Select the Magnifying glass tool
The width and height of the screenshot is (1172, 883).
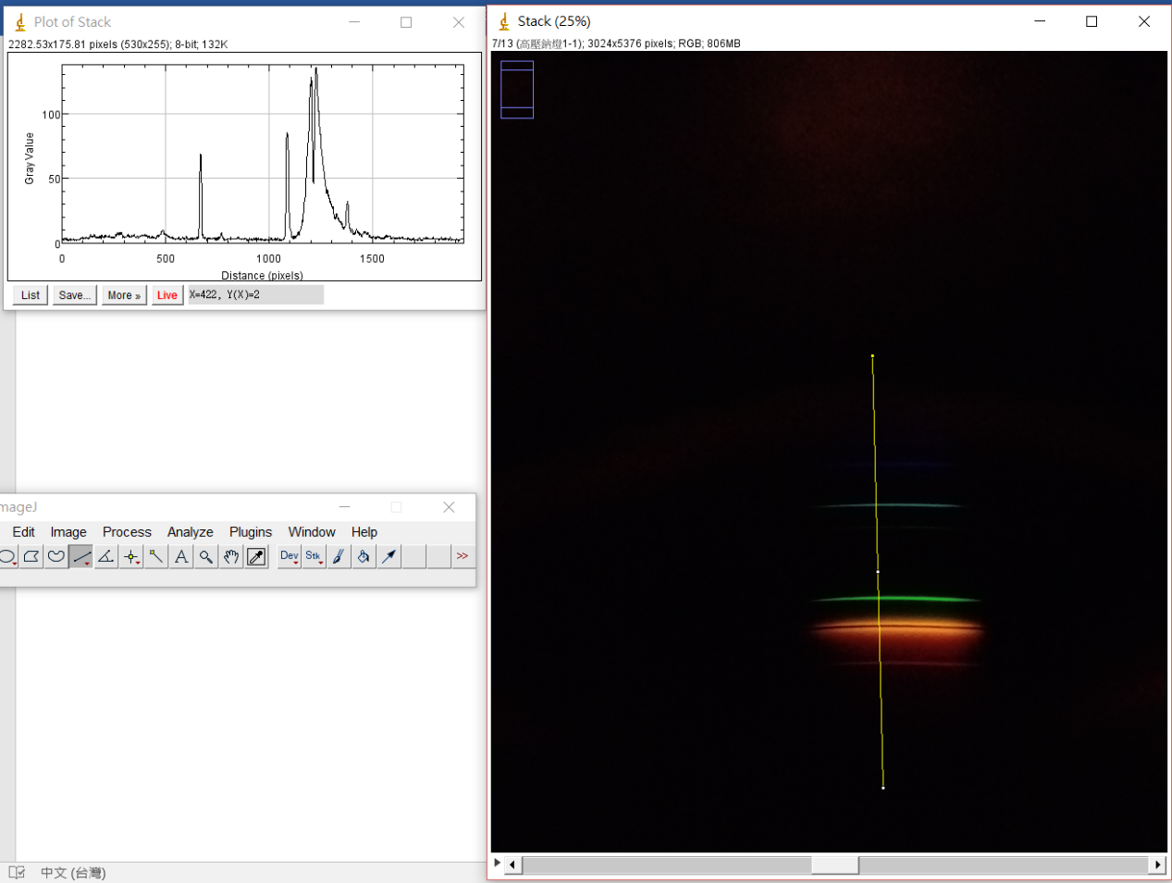point(206,556)
